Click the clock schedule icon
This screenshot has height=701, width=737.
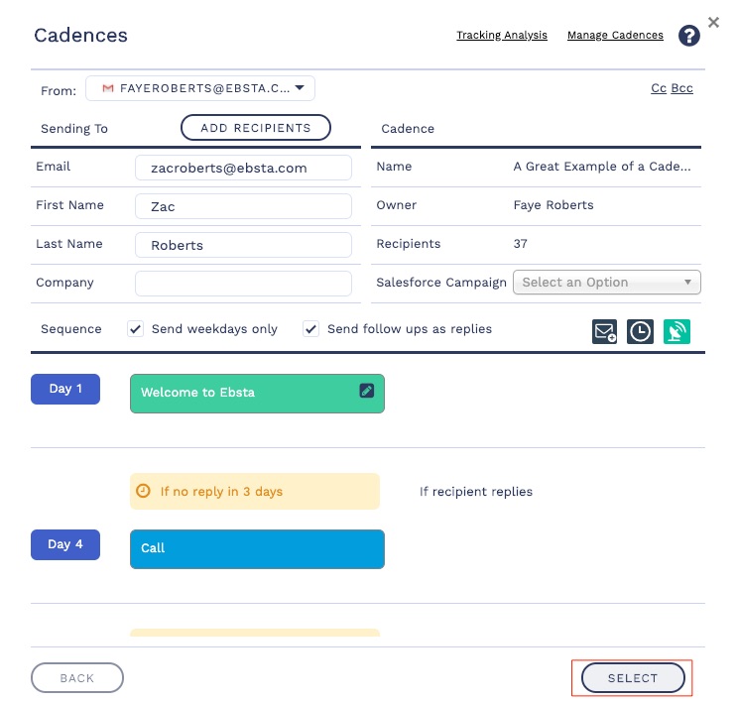click(x=641, y=332)
